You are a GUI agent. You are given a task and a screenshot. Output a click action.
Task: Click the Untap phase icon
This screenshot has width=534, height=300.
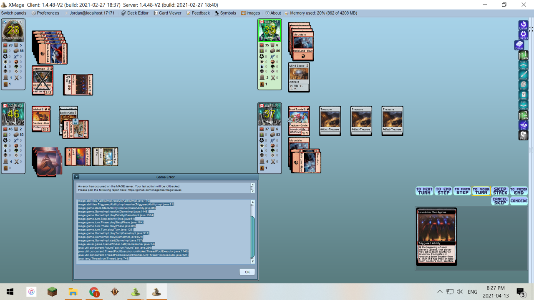pos(523,25)
